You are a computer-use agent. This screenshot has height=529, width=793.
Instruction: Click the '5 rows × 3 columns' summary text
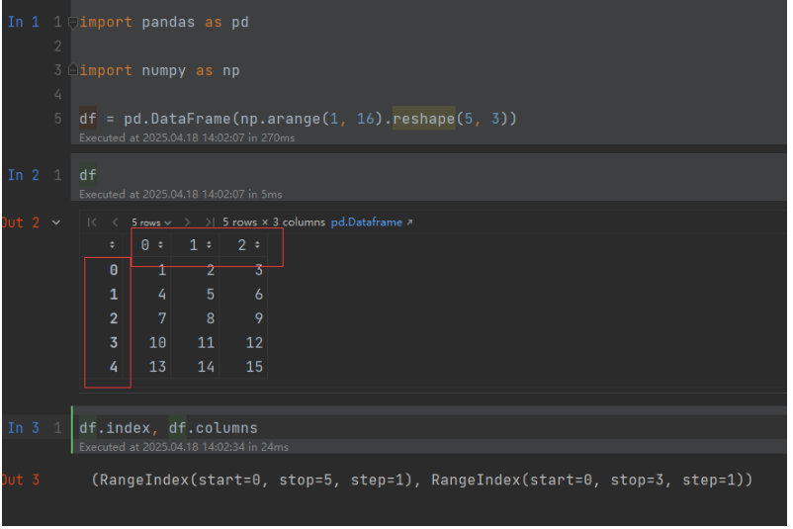click(x=274, y=222)
